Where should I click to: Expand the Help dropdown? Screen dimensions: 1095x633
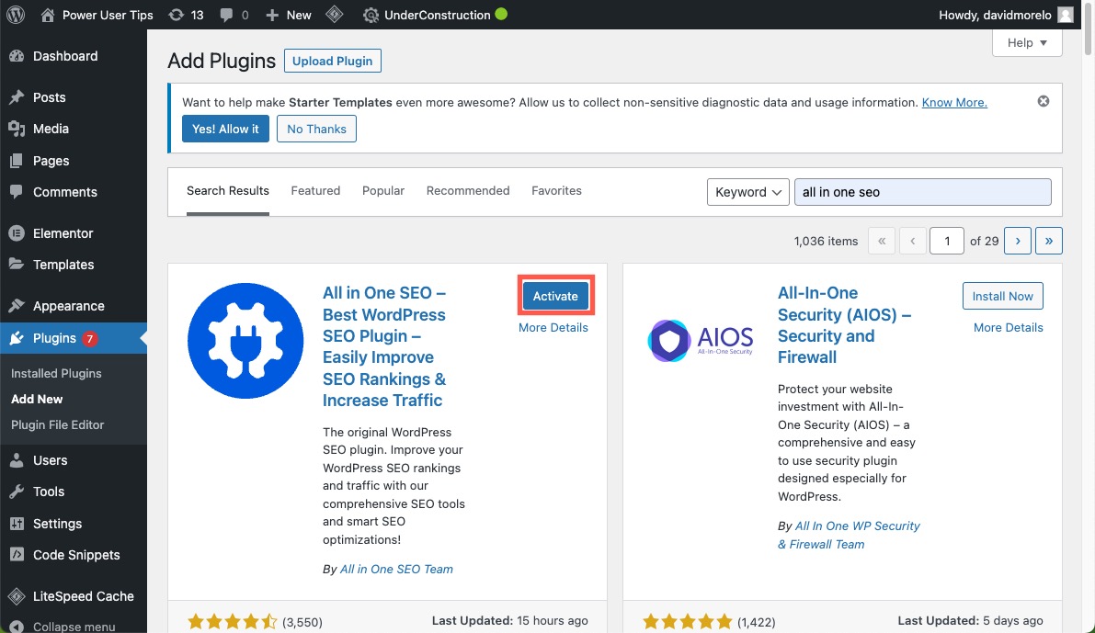tap(1026, 42)
